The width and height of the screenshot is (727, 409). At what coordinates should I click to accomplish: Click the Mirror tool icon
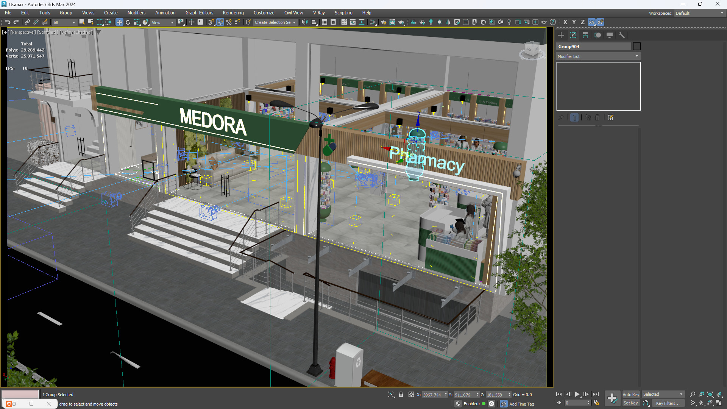305,22
